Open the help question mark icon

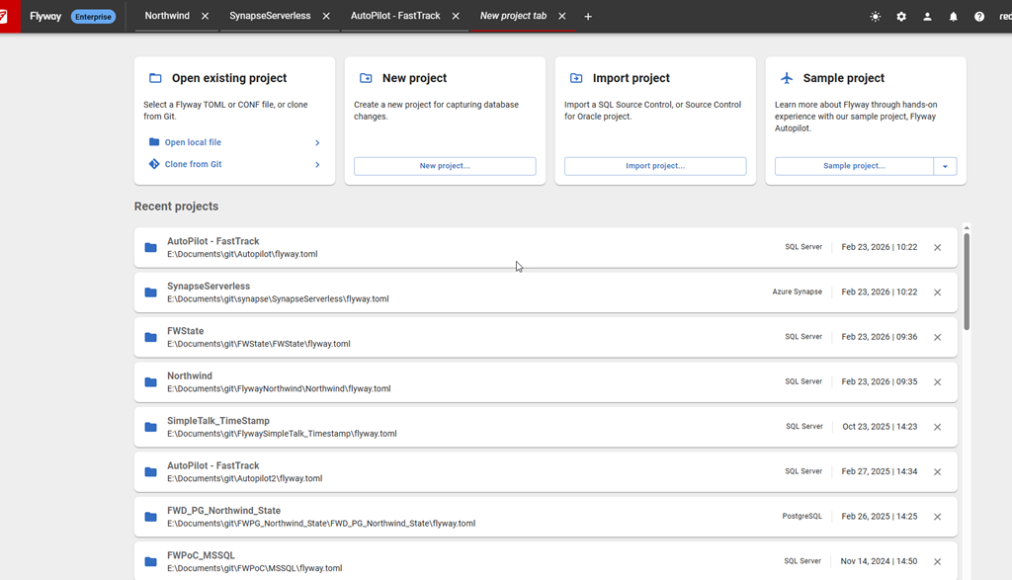[x=979, y=17]
